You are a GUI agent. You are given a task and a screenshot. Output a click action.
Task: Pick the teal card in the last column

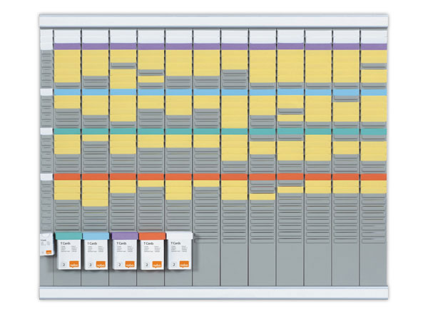coord(373,131)
